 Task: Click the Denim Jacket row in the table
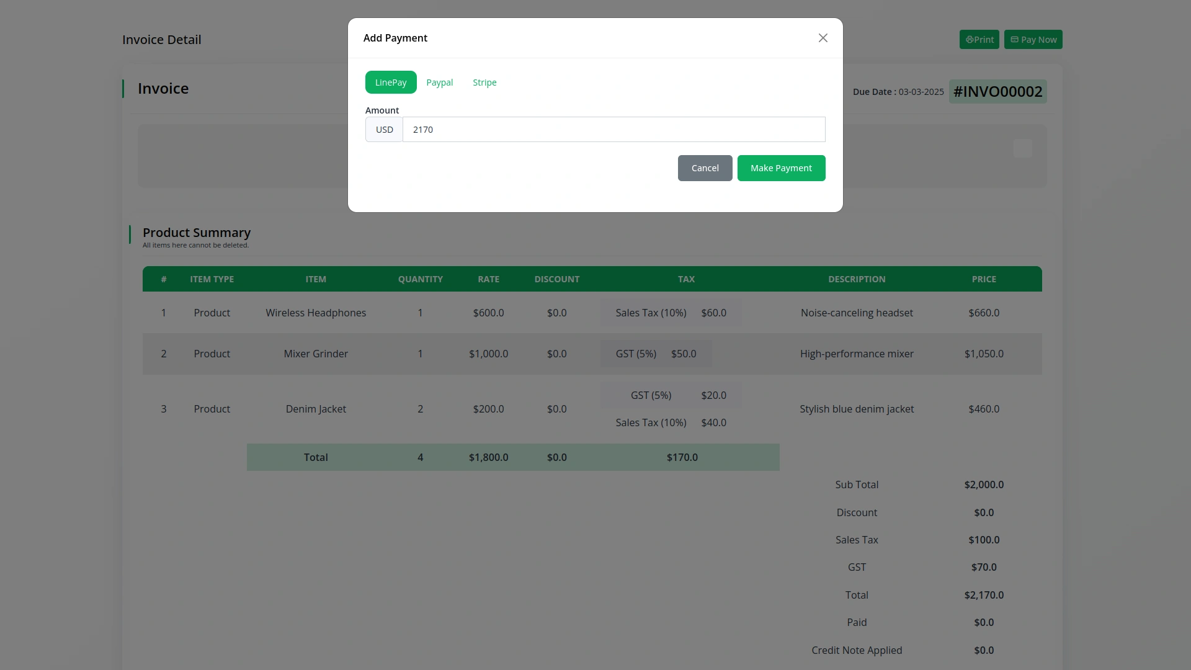(316, 409)
